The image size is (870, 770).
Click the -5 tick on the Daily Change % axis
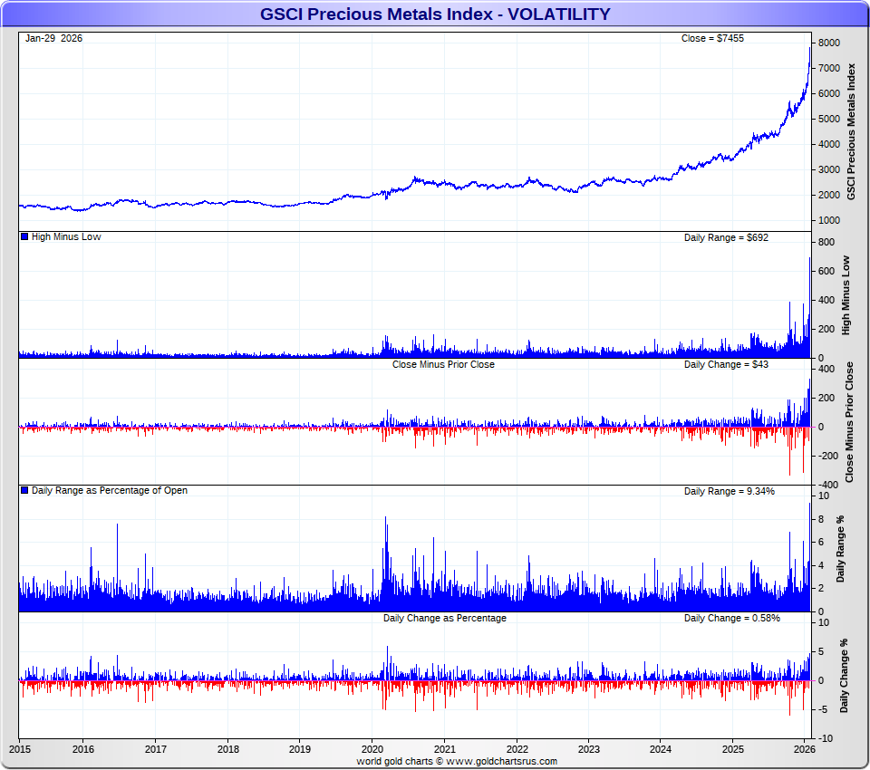(823, 709)
